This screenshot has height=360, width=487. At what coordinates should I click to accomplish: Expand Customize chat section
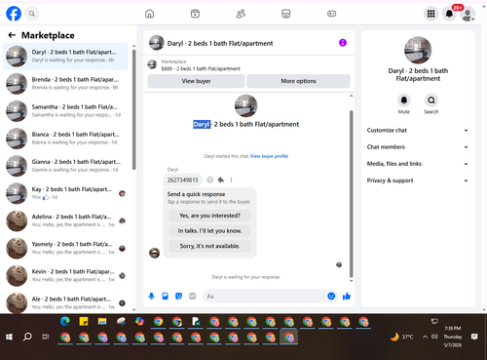pyautogui.click(x=418, y=130)
